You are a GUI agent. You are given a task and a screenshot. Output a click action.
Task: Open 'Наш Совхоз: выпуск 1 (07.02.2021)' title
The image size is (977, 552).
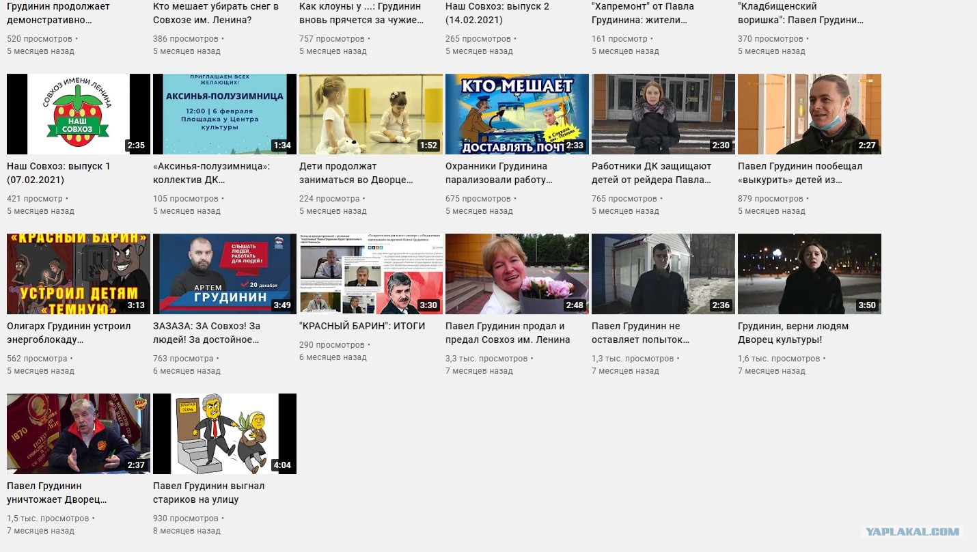[59, 173]
